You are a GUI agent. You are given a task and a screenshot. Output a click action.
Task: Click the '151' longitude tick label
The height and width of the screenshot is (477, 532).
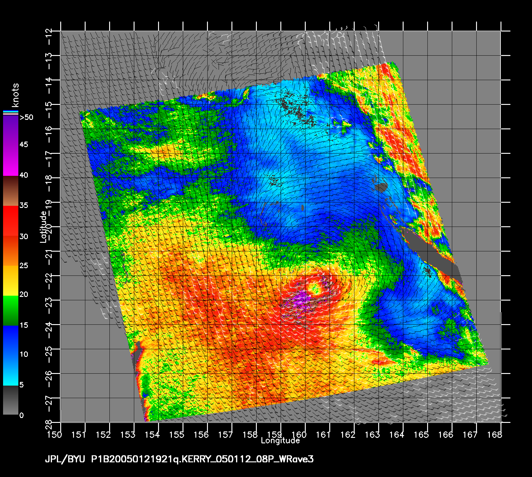click(x=79, y=434)
